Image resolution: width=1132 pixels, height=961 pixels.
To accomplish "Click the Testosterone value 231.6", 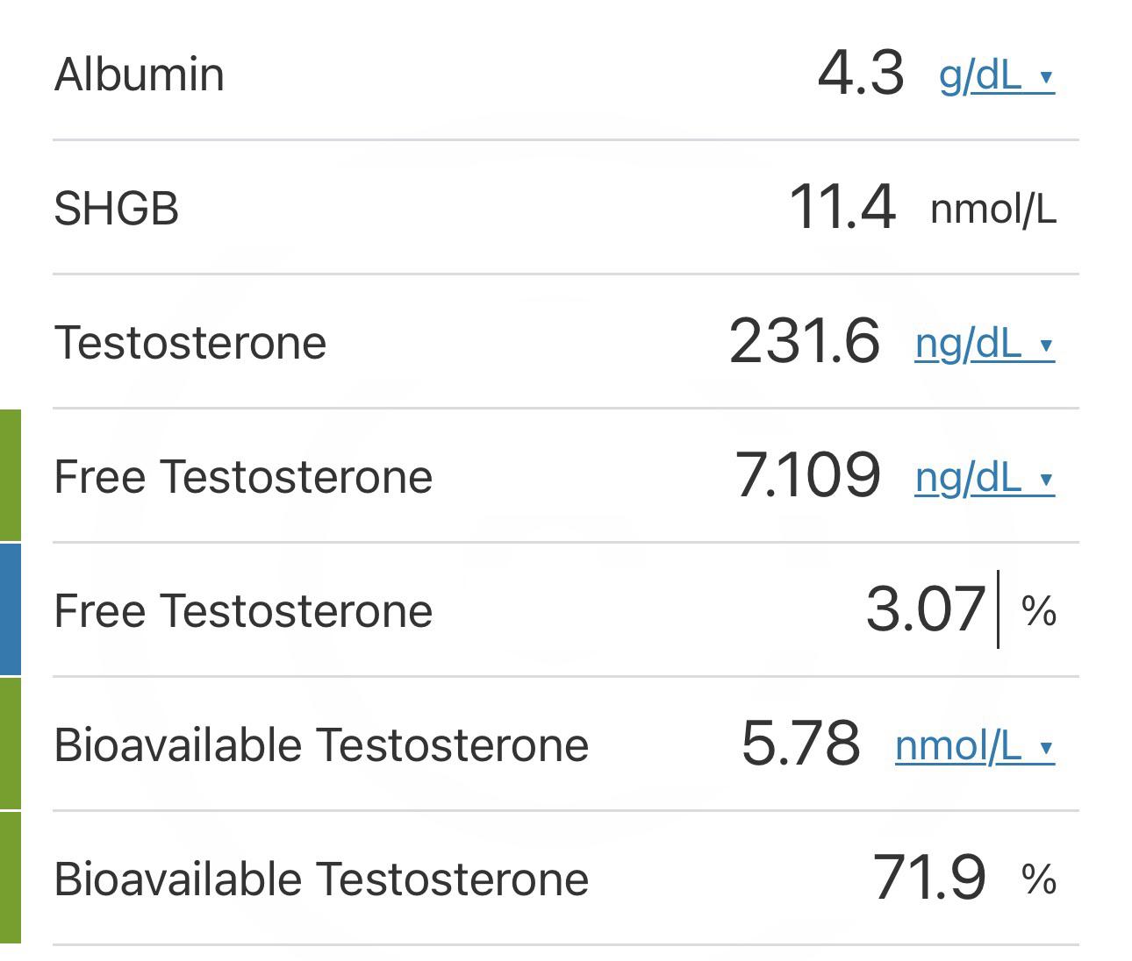I will 806,342.
